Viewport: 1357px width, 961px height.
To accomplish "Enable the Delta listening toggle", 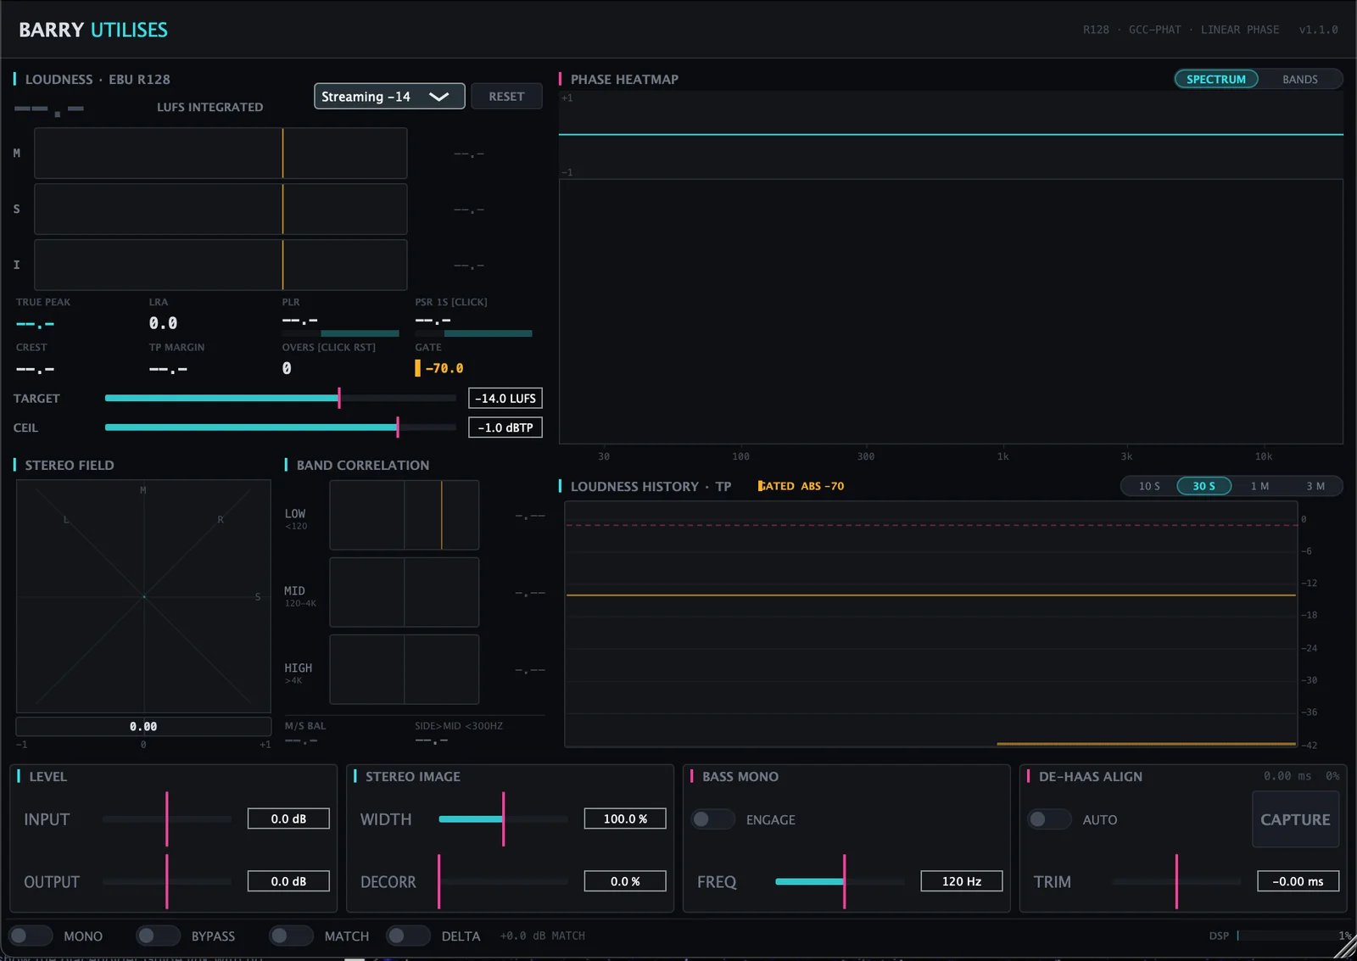I will (x=408, y=936).
